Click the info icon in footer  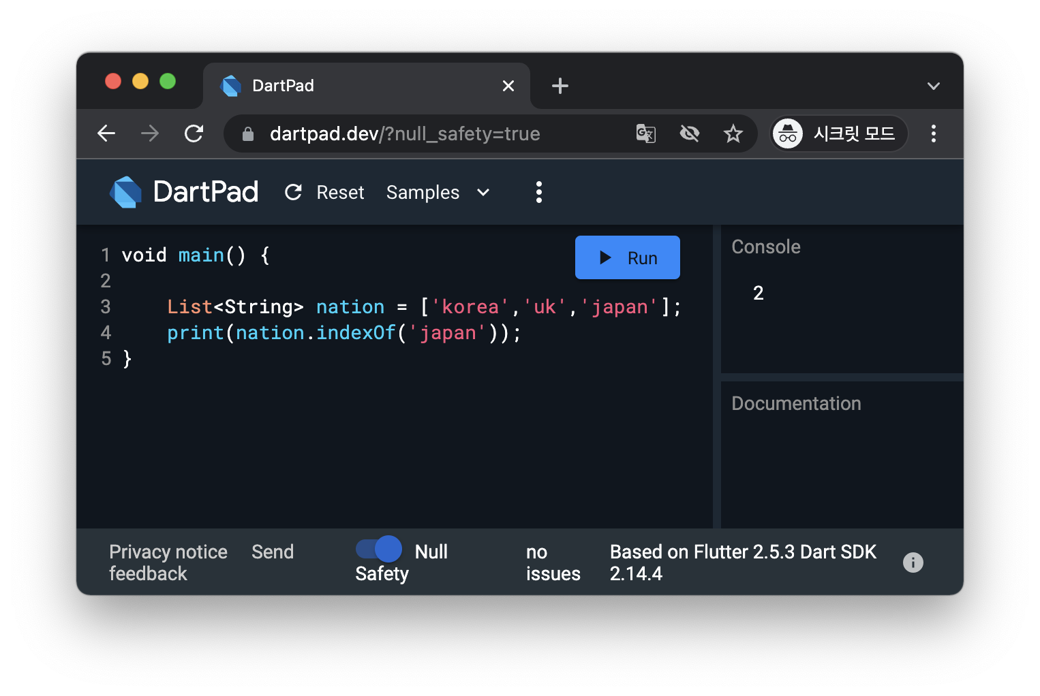(x=913, y=563)
